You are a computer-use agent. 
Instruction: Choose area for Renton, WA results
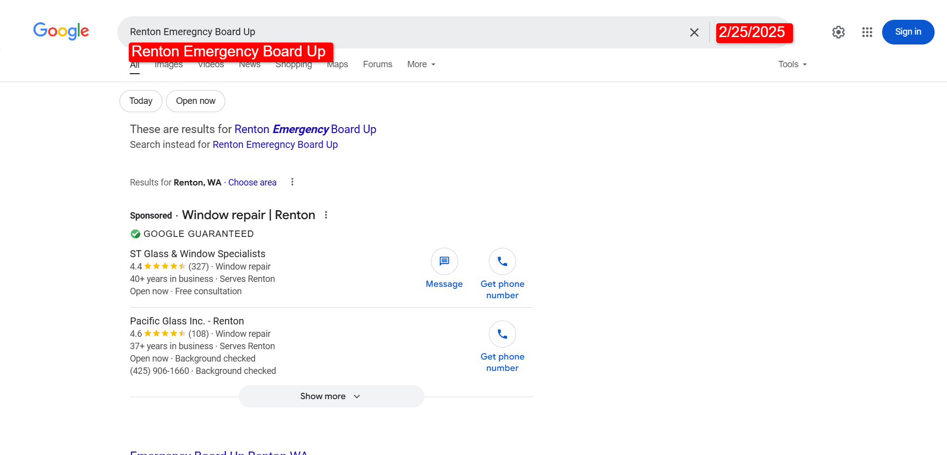click(252, 182)
